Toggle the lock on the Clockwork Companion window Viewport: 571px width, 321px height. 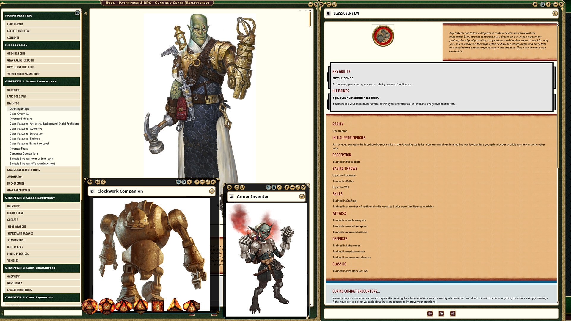[184, 182]
